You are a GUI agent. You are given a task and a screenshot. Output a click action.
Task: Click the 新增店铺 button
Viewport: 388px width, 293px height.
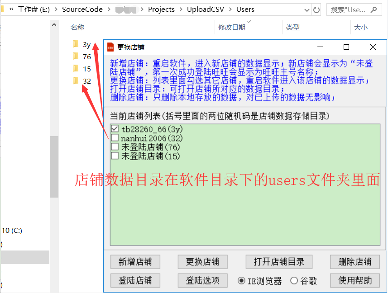134,262
